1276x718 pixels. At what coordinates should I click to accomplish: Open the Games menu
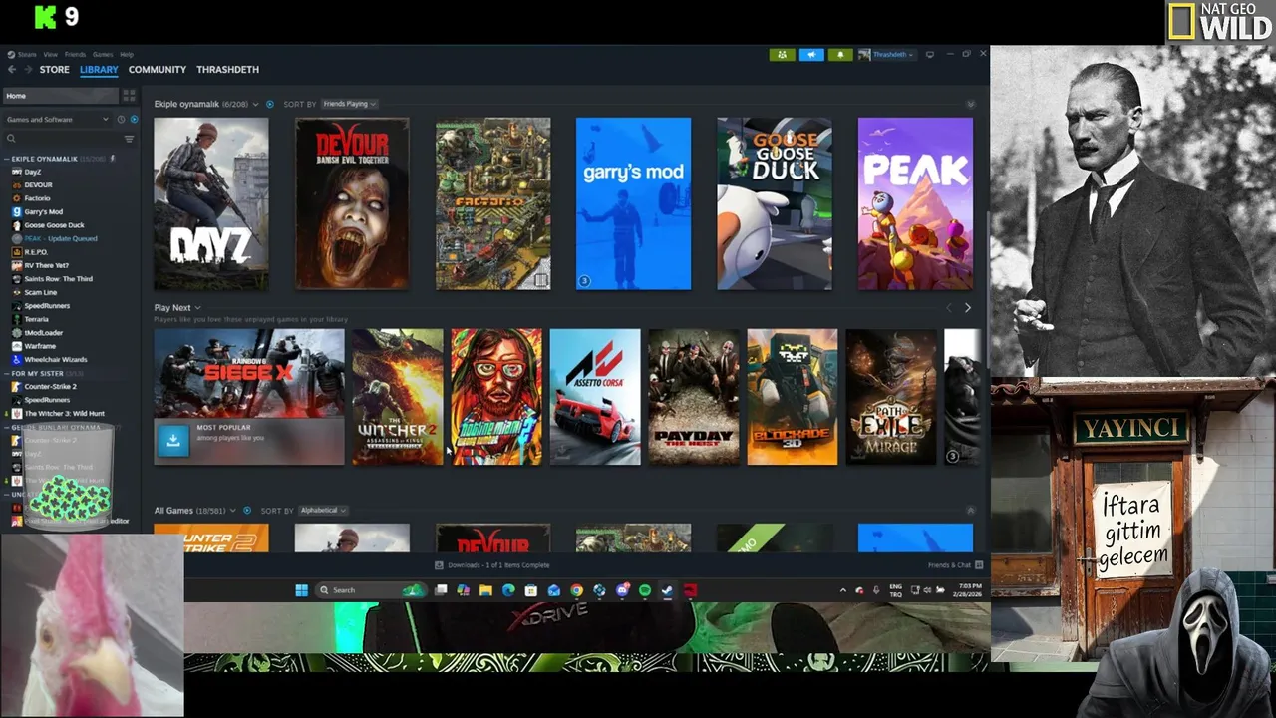103,54
